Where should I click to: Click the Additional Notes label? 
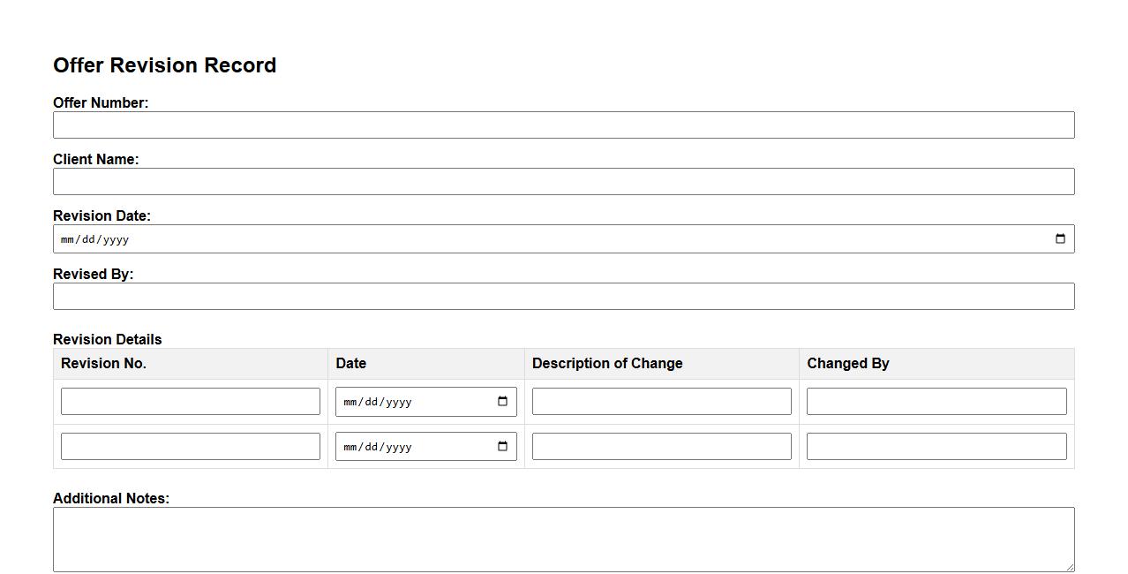point(111,498)
